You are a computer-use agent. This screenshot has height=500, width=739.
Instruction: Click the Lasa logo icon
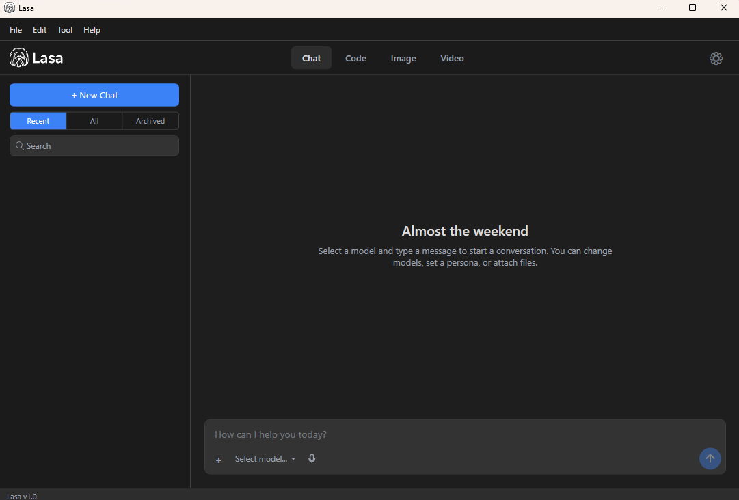[18, 58]
